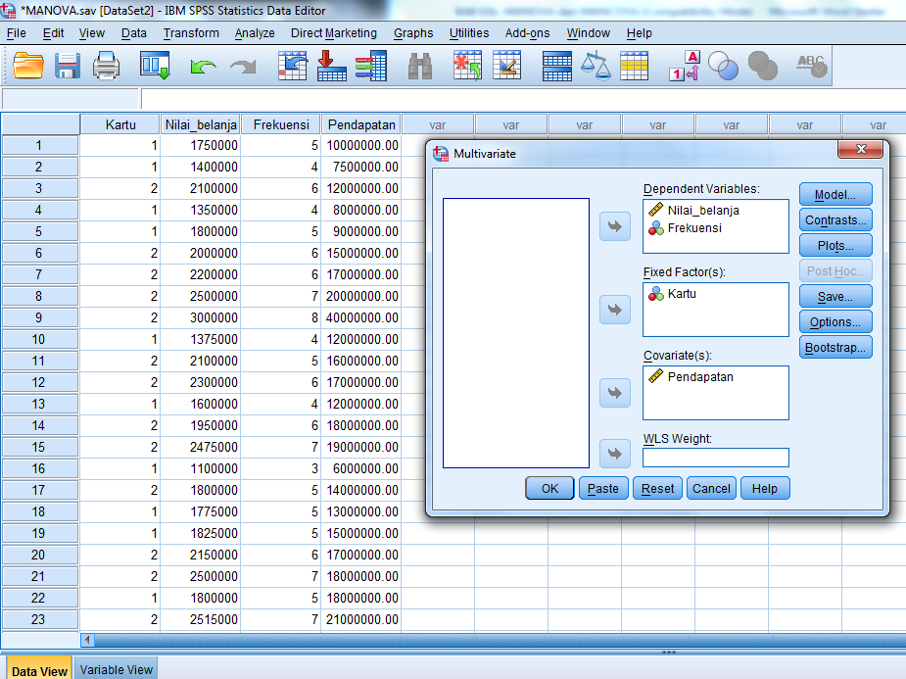Switch to the Variable View tab
906x679 pixels.
pyautogui.click(x=117, y=670)
